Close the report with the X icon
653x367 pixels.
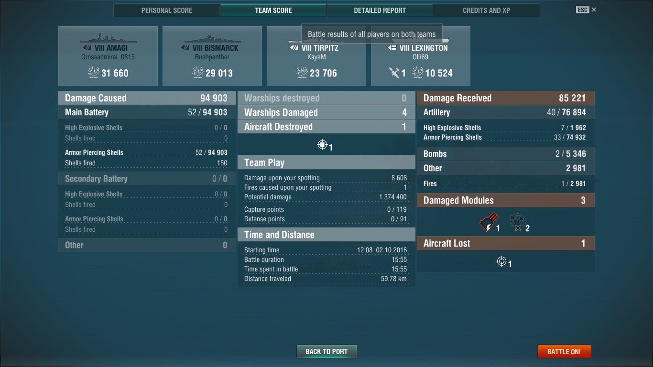[x=594, y=10]
